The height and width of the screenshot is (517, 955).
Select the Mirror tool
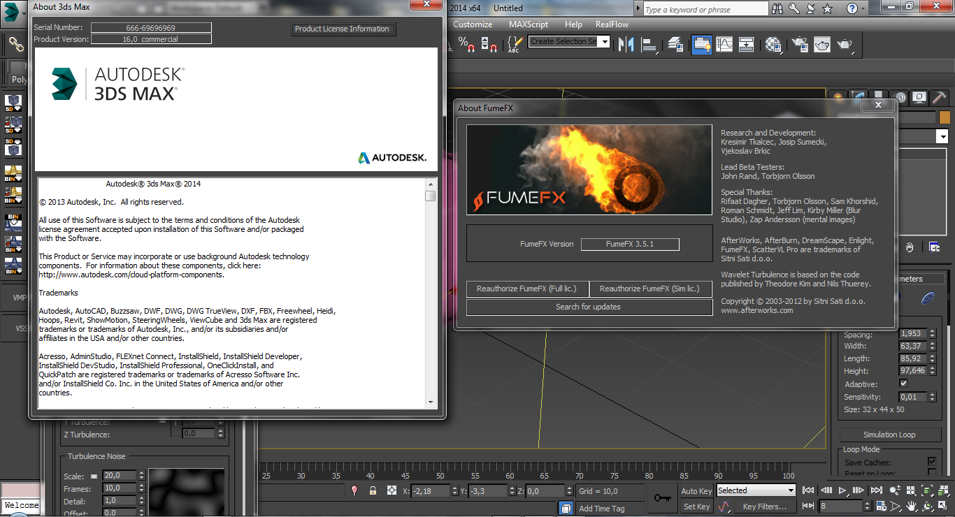pos(627,44)
